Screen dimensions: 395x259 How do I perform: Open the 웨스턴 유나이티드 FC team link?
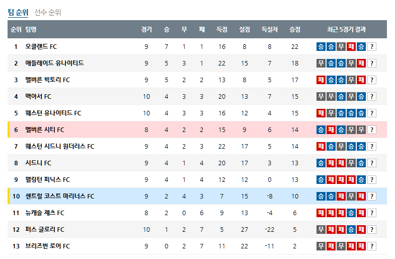(53, 113)
